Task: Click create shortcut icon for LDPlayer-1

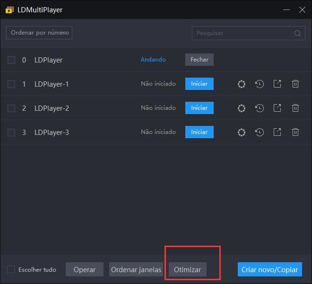Action: pos(277,84)
